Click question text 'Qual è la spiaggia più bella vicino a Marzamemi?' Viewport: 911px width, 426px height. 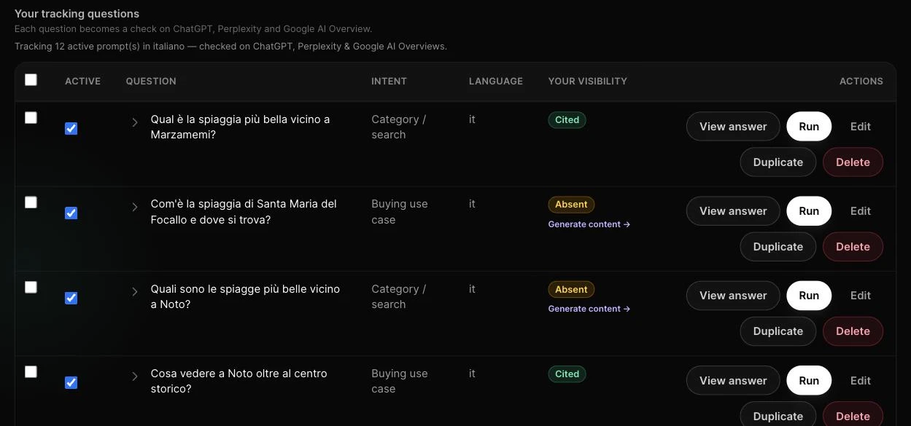tap(240, 127)
